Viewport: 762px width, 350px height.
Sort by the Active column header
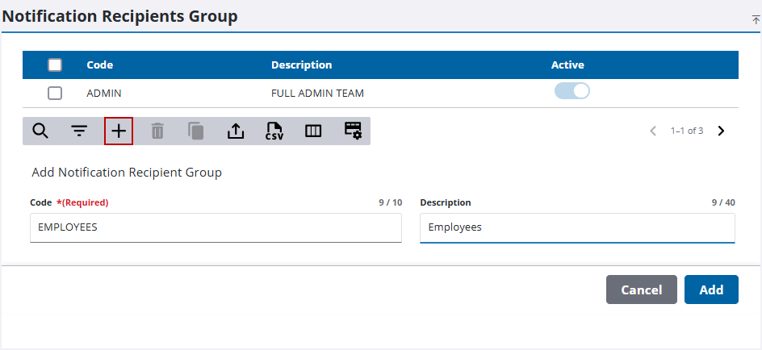click(567, 65)
